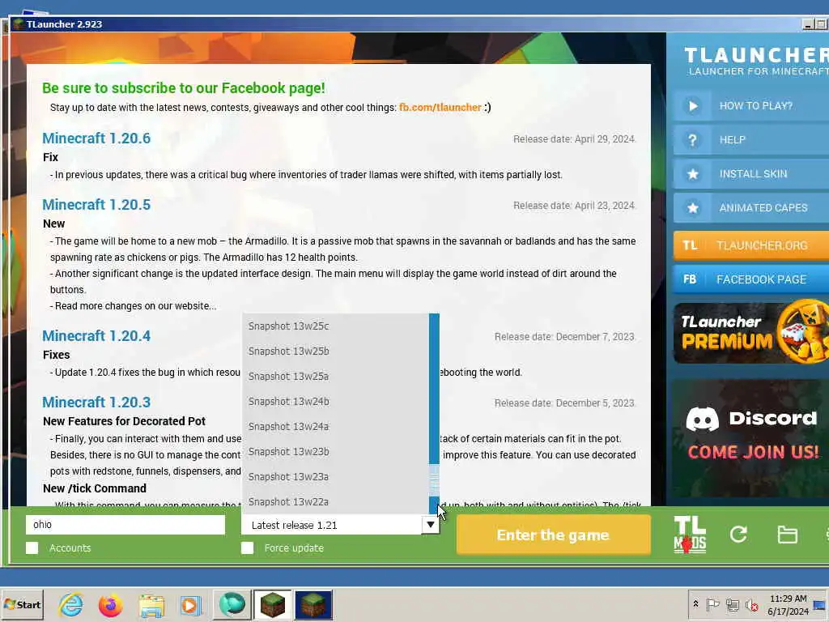829x622 pixels.
Task: Open the Start menu
Action: tap(22, 604)
